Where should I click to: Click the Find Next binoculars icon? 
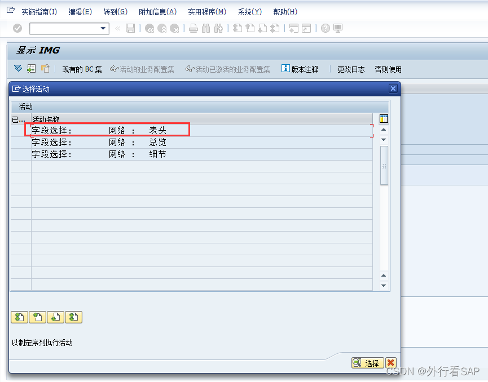tap(218, 29)
